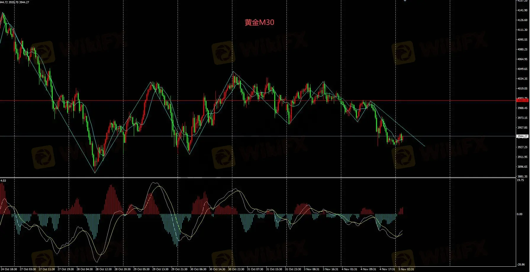
Task: Select the 4126.60 price axis label
Action: pyautogui.click(x=522, y=20)
